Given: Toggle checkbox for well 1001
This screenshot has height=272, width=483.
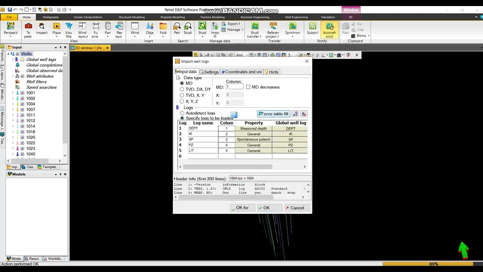Looking at the screenshot, I should (x=22, y=93).
